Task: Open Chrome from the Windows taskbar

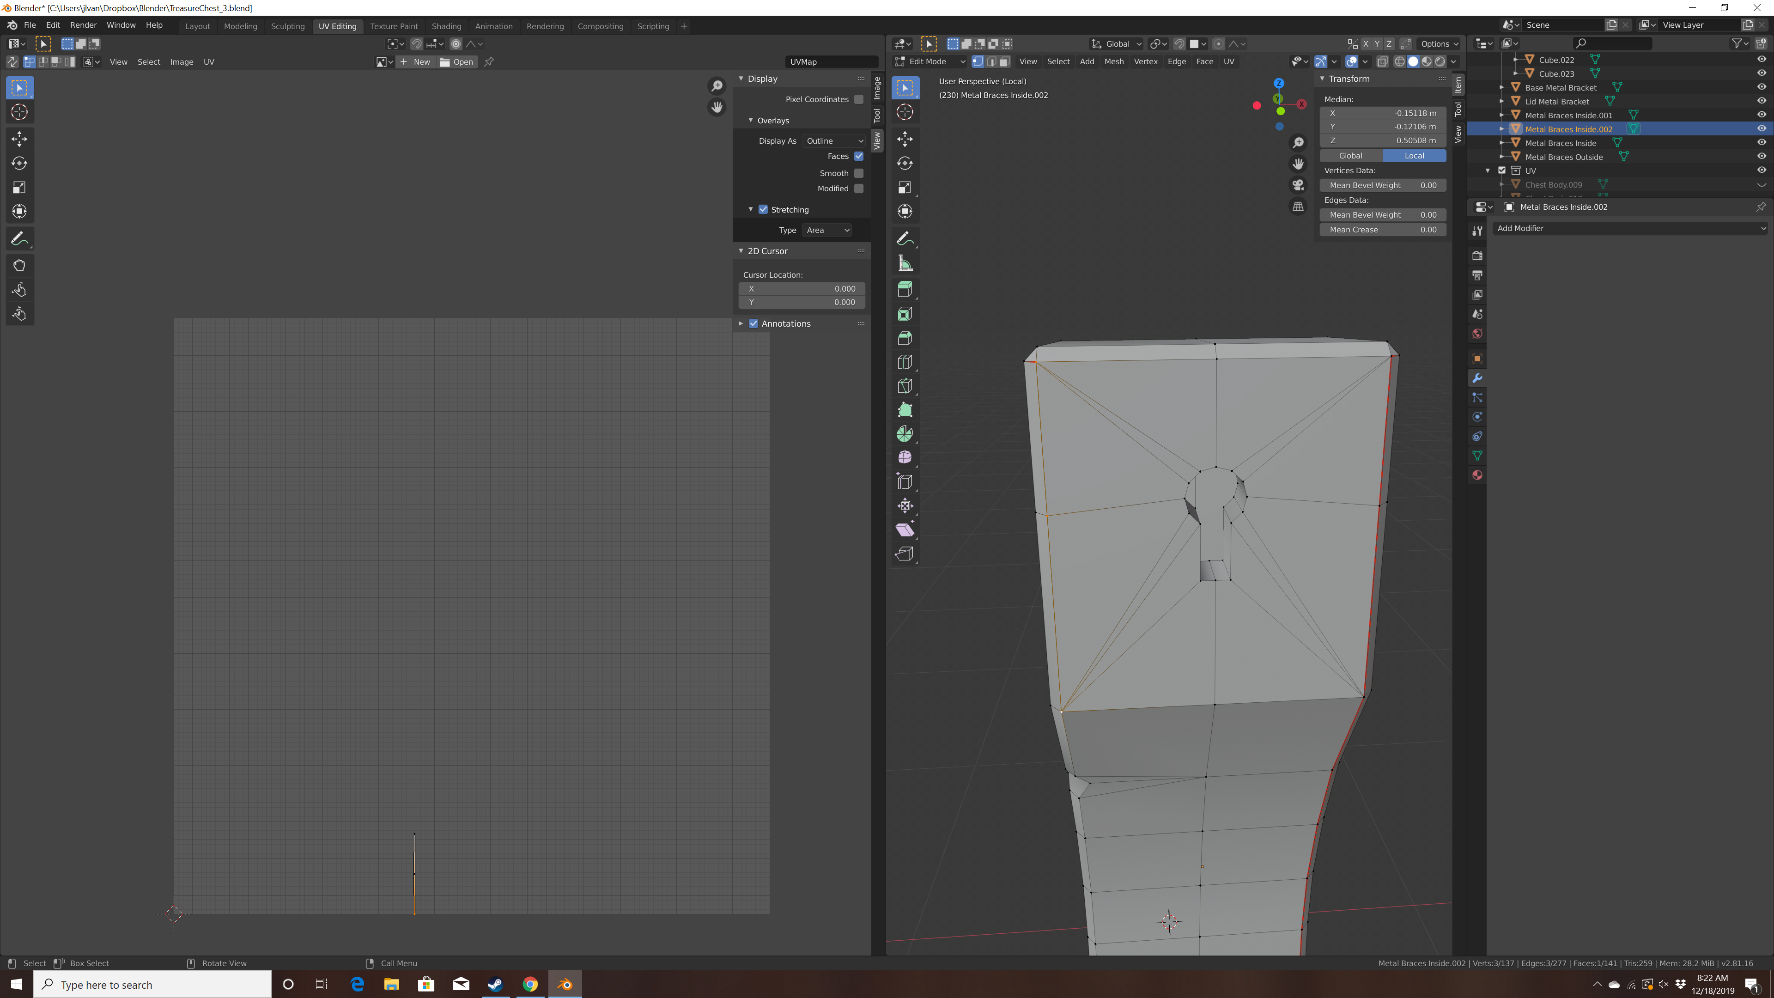Action: coord(529,984)
